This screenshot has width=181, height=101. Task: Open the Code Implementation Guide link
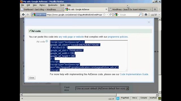coord(134,74)
